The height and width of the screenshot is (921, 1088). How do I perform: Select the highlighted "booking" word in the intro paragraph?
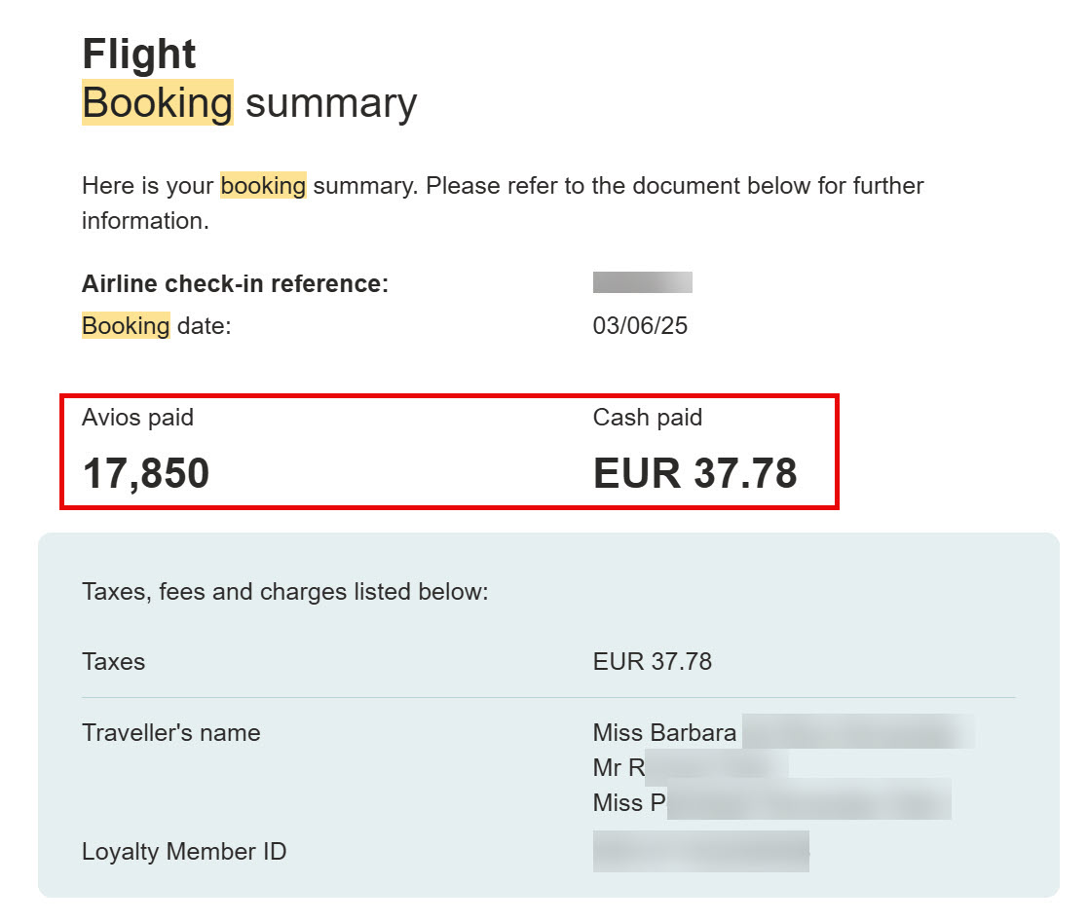[263, 185]
